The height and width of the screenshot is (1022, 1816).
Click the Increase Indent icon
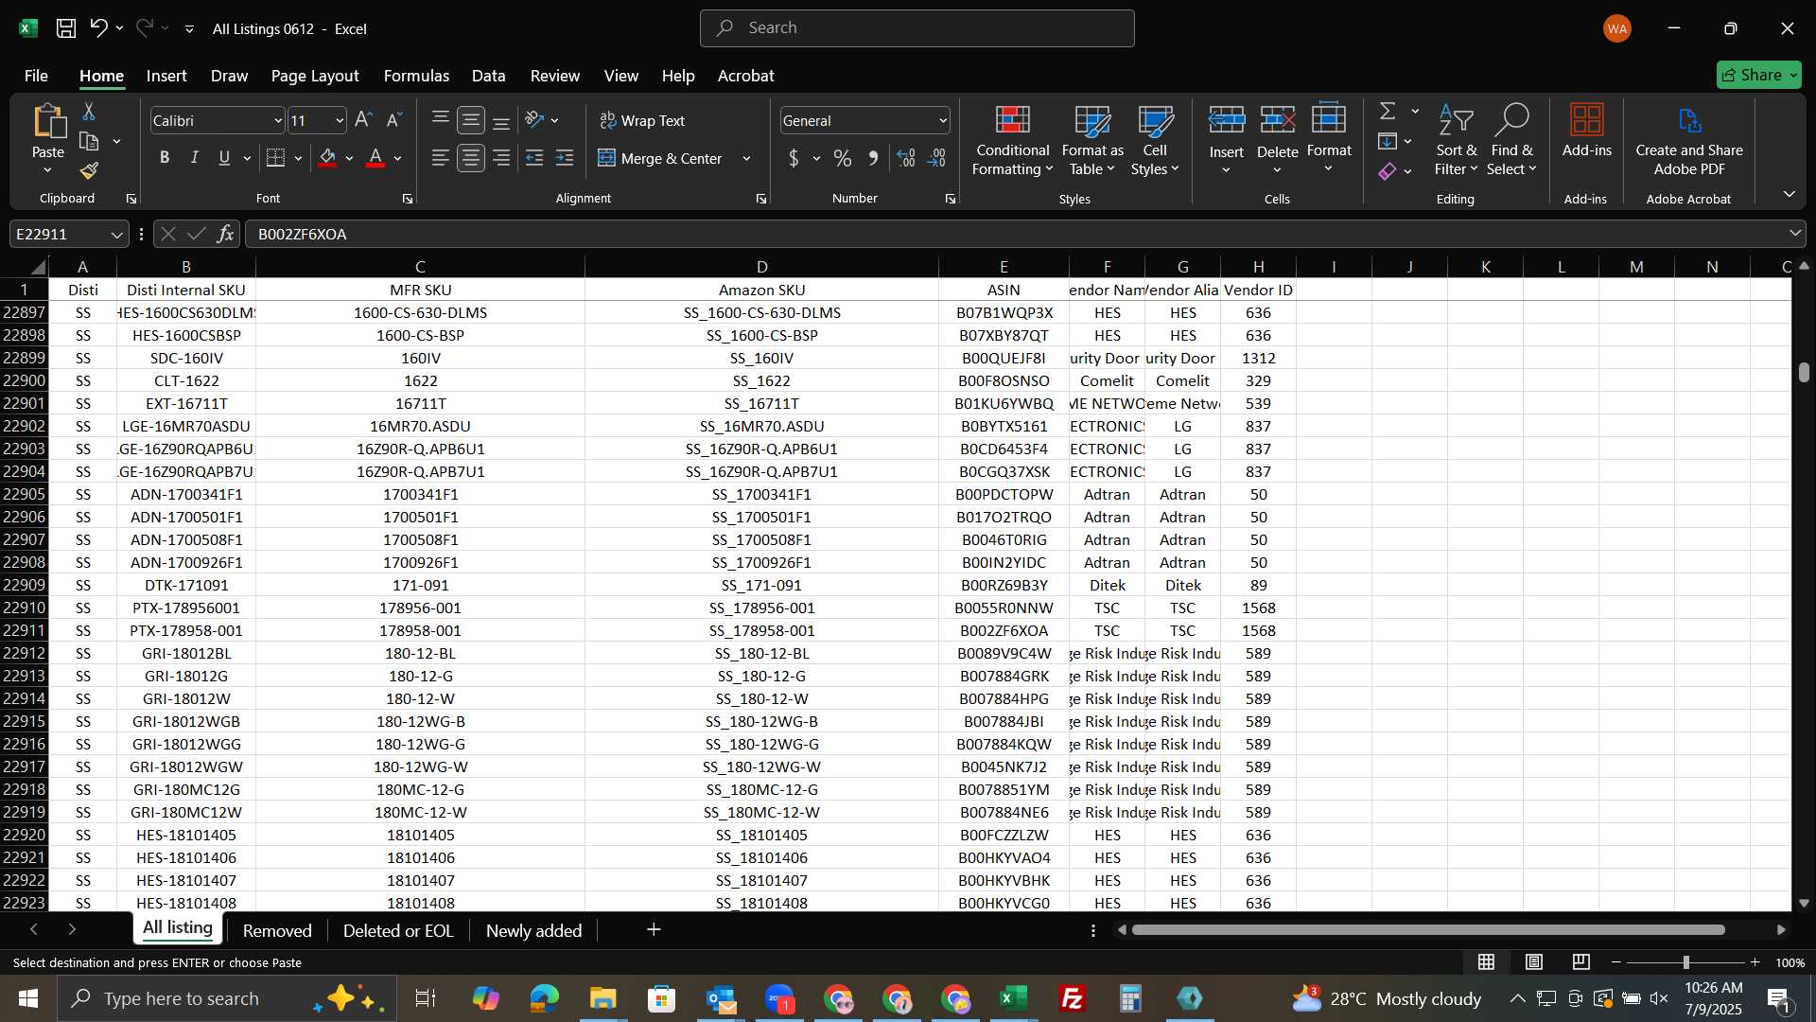pyautogui.click(x=565, y=158)
